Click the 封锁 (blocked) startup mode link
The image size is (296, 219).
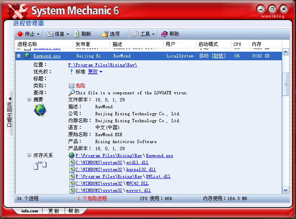click(x=218, y=56)
